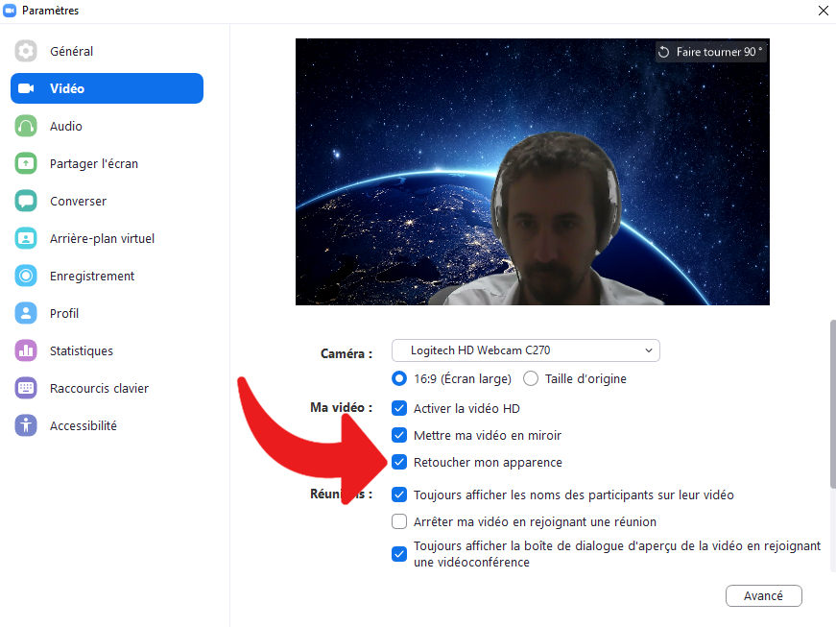Screen dimensions: 836x627
Task: Select the Vidéo label in sidebar
Action: point(67,88)
